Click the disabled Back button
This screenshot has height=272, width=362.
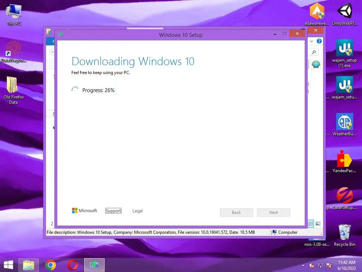pos(237,212)
